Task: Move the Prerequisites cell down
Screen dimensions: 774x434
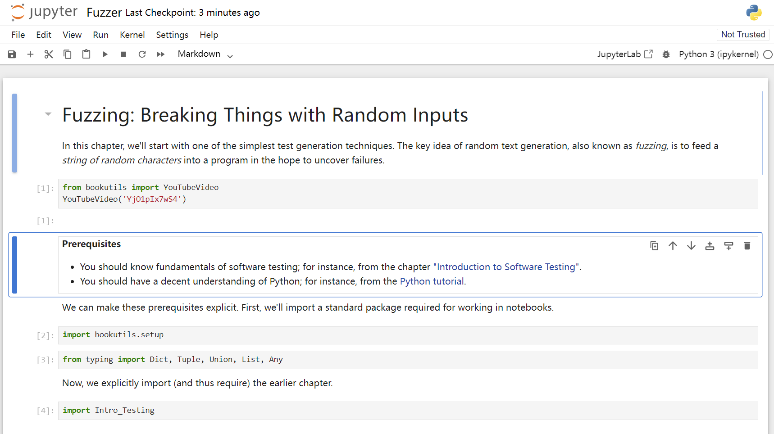Action: pos(691,246)
